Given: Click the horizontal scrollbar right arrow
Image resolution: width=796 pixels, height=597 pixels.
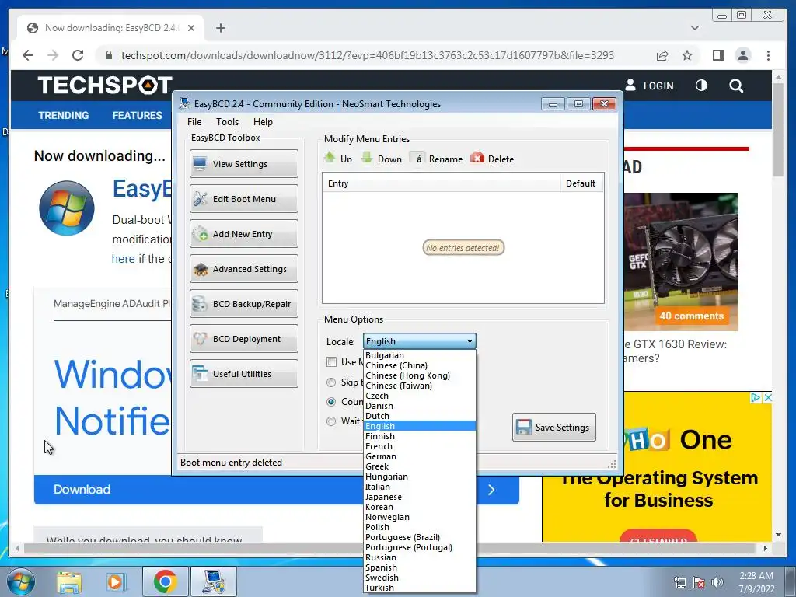Looking at the screenshot, I should 766,548.
